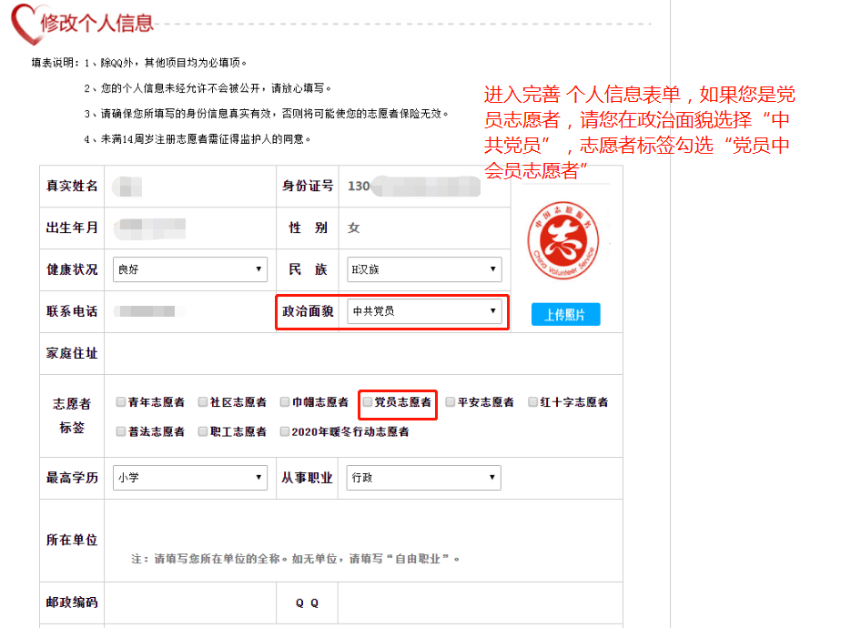Open the 健康状况 dropdown showing 良好

pyautogui.click(x=189, y=269)
